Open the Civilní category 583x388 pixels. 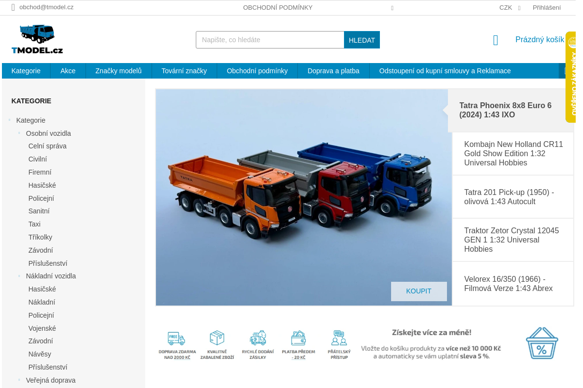(x=38, y=159)
